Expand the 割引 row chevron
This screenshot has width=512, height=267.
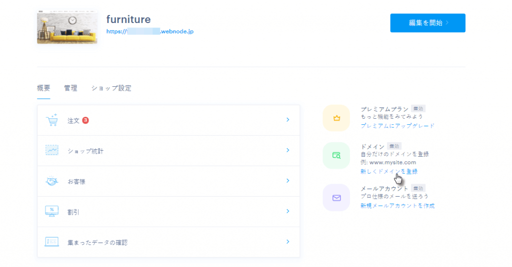(287, 211)
